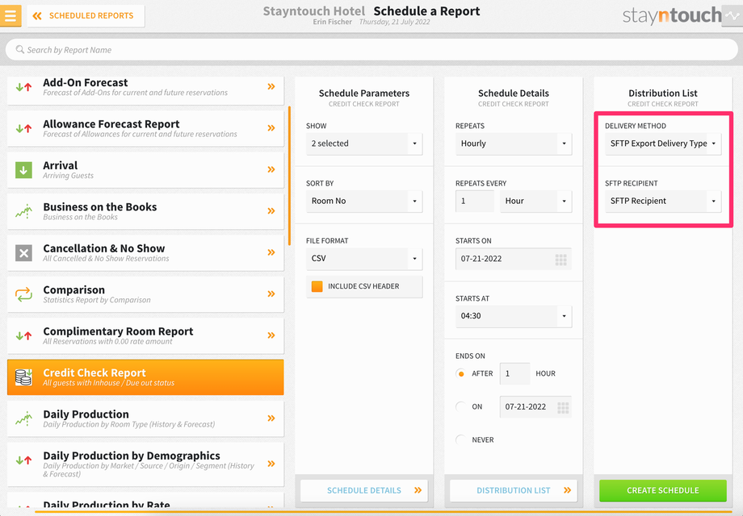
Task: Open the Show '2 selected' dropdown
Action: pyautogui.click(x=364, y=144)
